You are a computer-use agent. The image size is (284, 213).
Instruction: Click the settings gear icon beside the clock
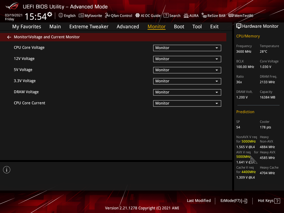click(50, 14)
